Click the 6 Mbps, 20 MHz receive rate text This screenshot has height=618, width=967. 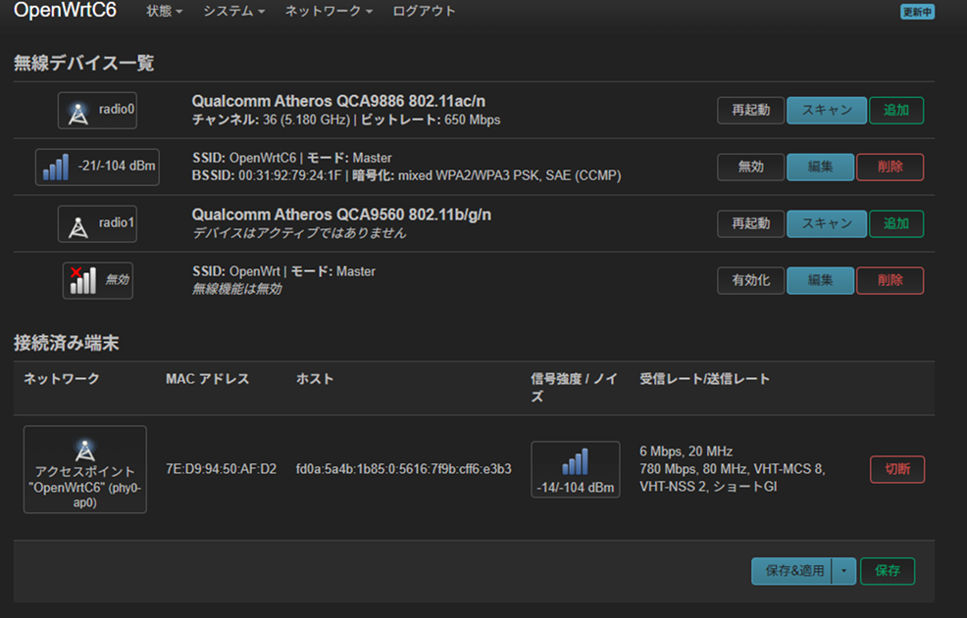[x=686, y=452]
